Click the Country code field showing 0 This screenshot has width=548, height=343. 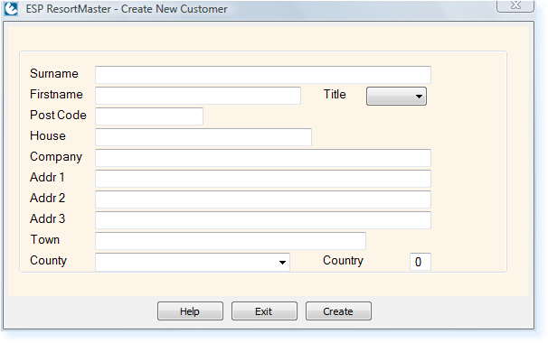click(x=420, y=262)
